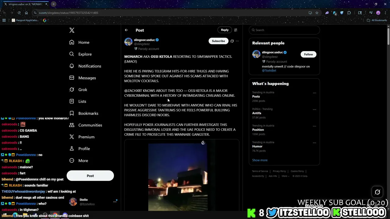
Task: Open Bookmarks in the X sidebar
Action: (x=84, y=113)
